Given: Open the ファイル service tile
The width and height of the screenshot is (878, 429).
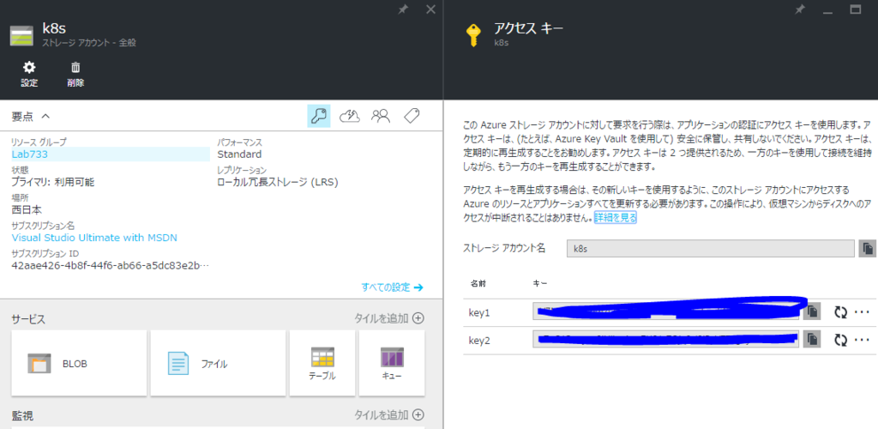Looking at the screenshot, I should tap(218, 363).
